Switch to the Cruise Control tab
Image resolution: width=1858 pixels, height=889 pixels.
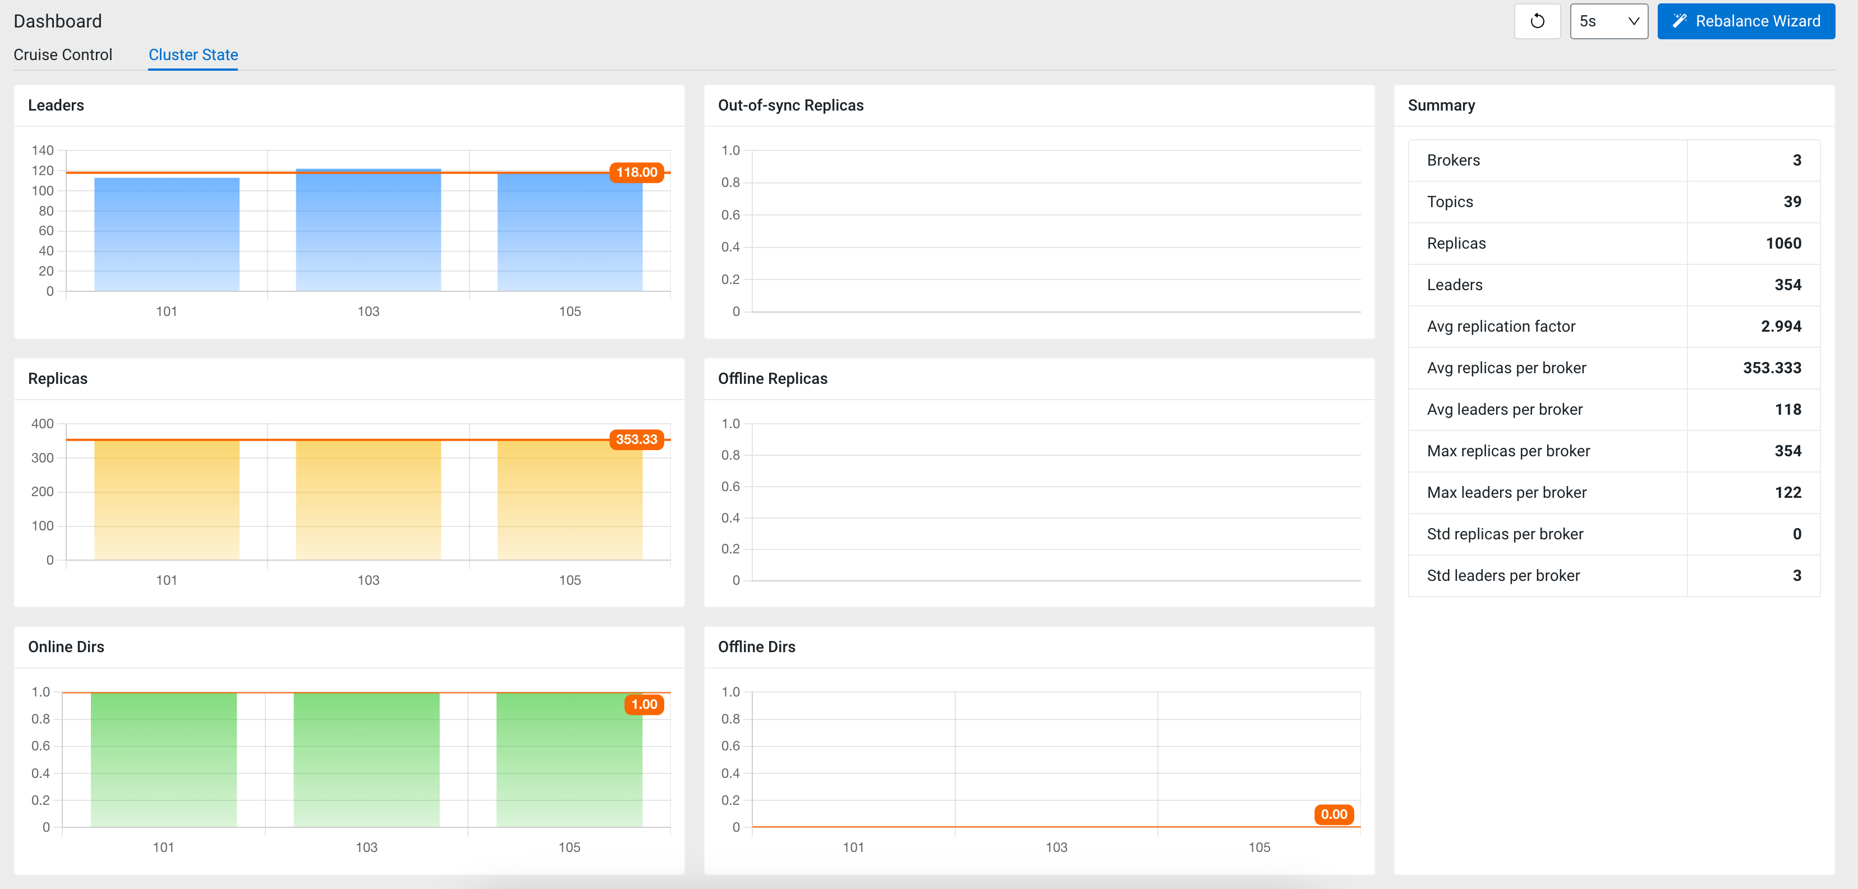click(63, 55)
